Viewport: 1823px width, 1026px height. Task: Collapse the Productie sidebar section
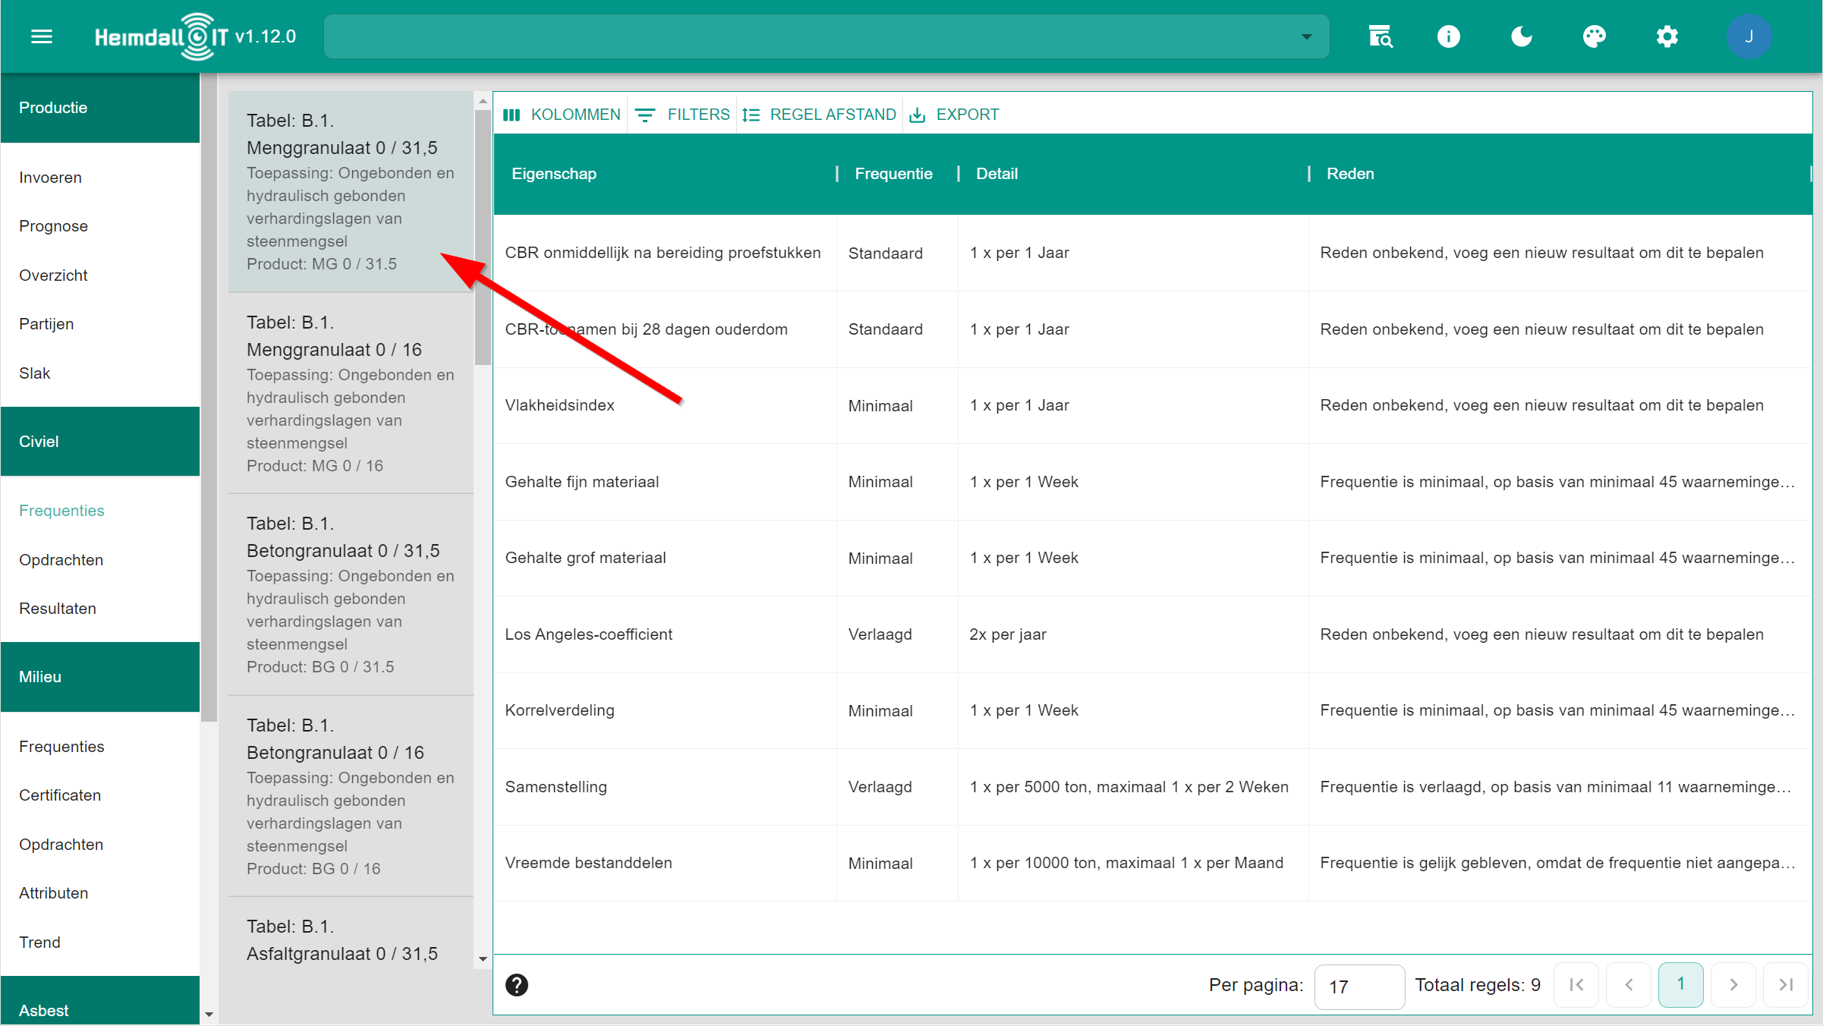coord(100,108)
